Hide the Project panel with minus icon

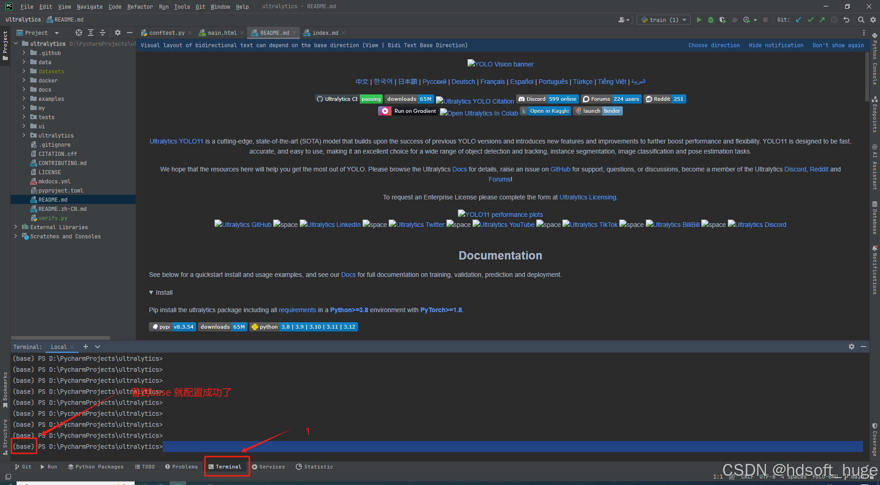pos(130,33)
